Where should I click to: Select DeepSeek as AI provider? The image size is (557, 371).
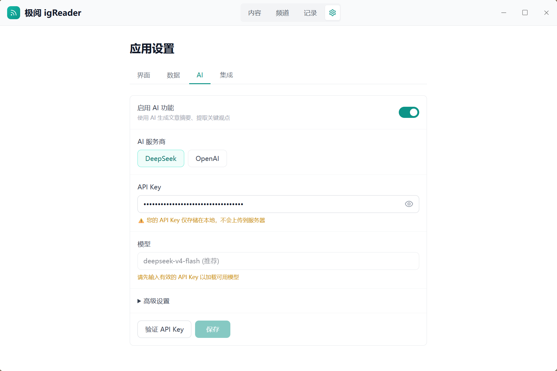pyautogui.click(x=161, y=158)
